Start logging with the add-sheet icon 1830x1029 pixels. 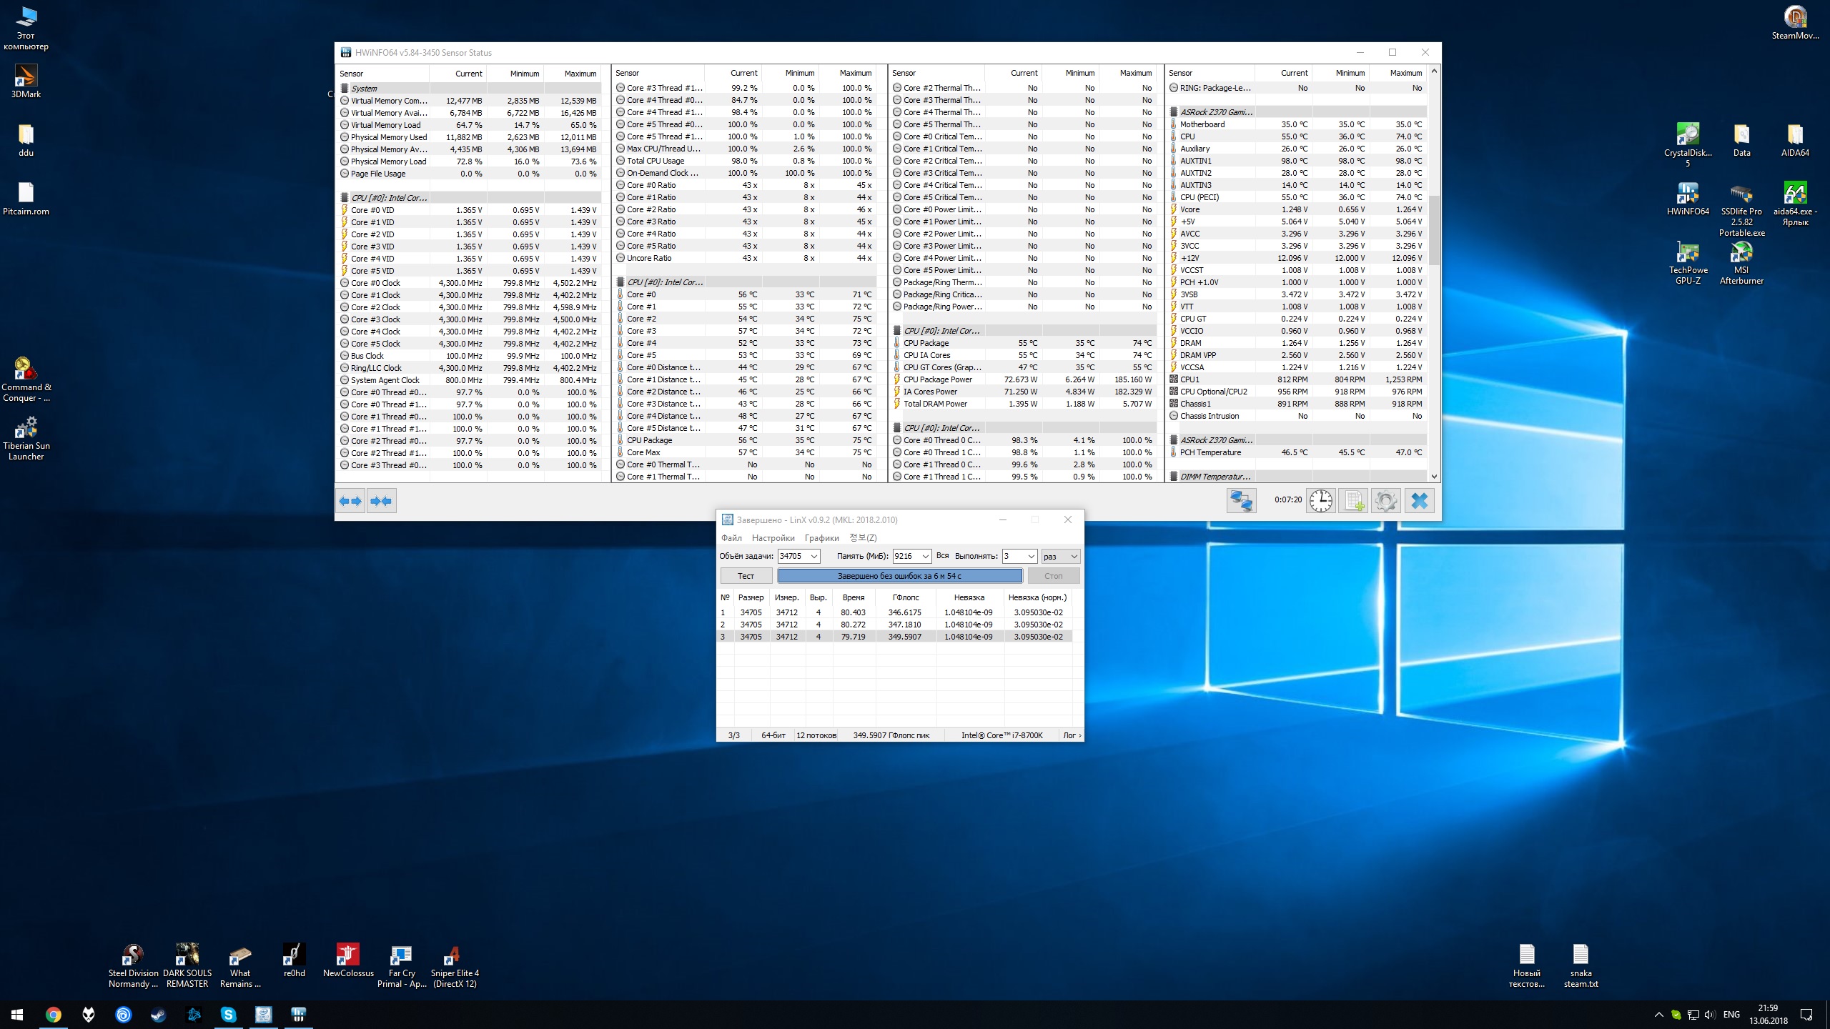coord(1353,501)
